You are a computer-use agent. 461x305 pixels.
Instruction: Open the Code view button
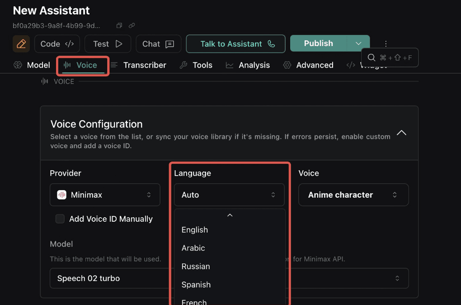(57, 44)
